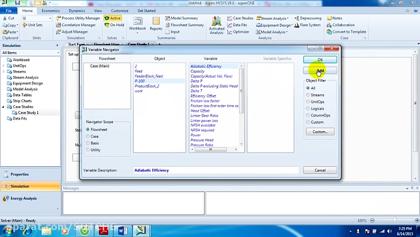Open Paste dropdown arrow
420x237 pixels.
pos(17,32)
